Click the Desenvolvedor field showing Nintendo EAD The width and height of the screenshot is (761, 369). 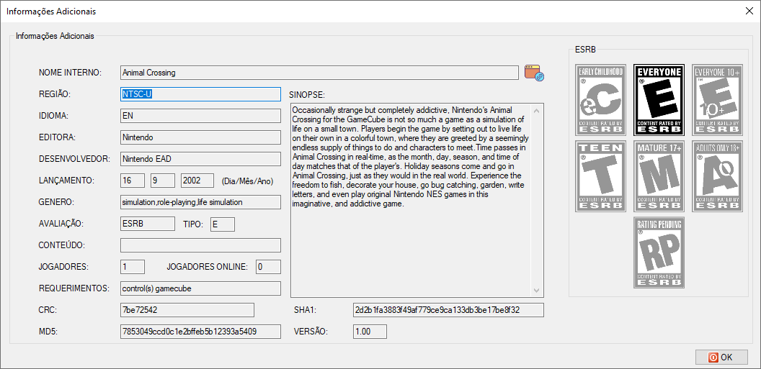(200, 159)
